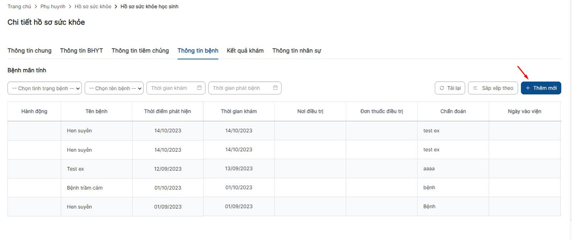Click the Nơi điều trị column header
The height and width of the screenshot is (240, 572).
click(310, 111)
